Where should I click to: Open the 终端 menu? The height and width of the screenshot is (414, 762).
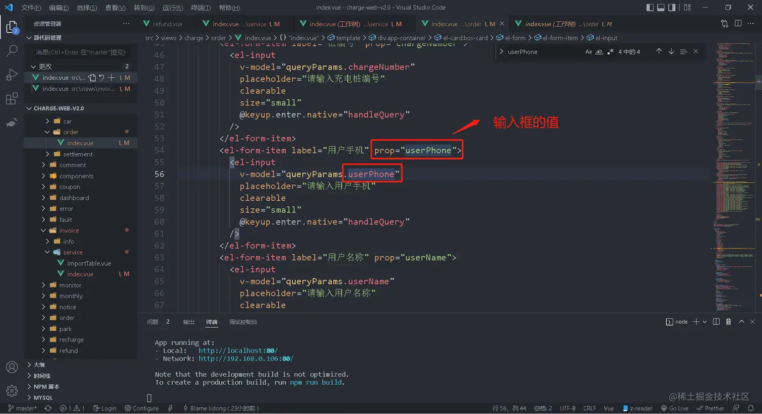[201, 8]
